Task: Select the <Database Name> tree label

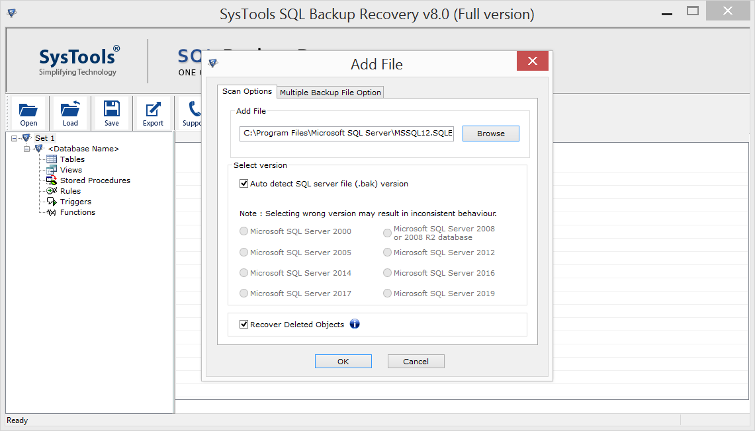Action: 83,149
